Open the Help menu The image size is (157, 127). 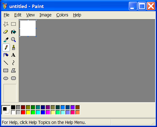point(77,15)
